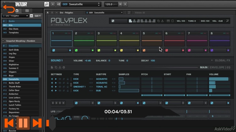Select drum pad 8
236x132 pixels.
pos(220,38)
